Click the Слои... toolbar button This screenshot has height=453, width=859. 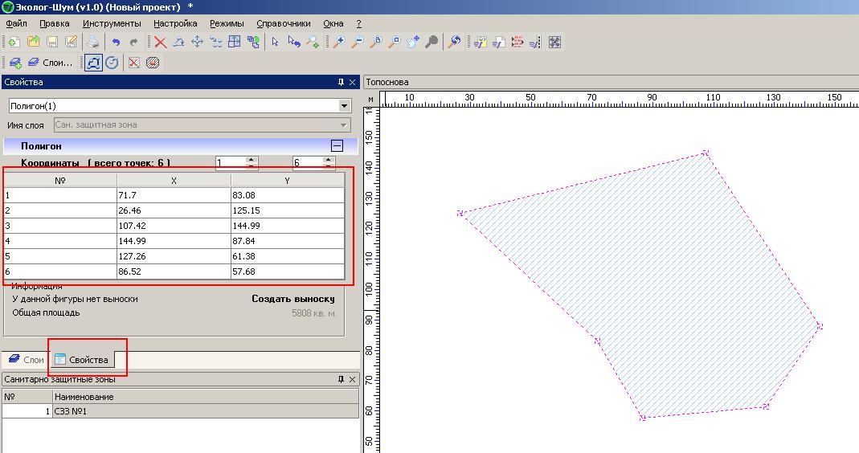coord(50,63)
